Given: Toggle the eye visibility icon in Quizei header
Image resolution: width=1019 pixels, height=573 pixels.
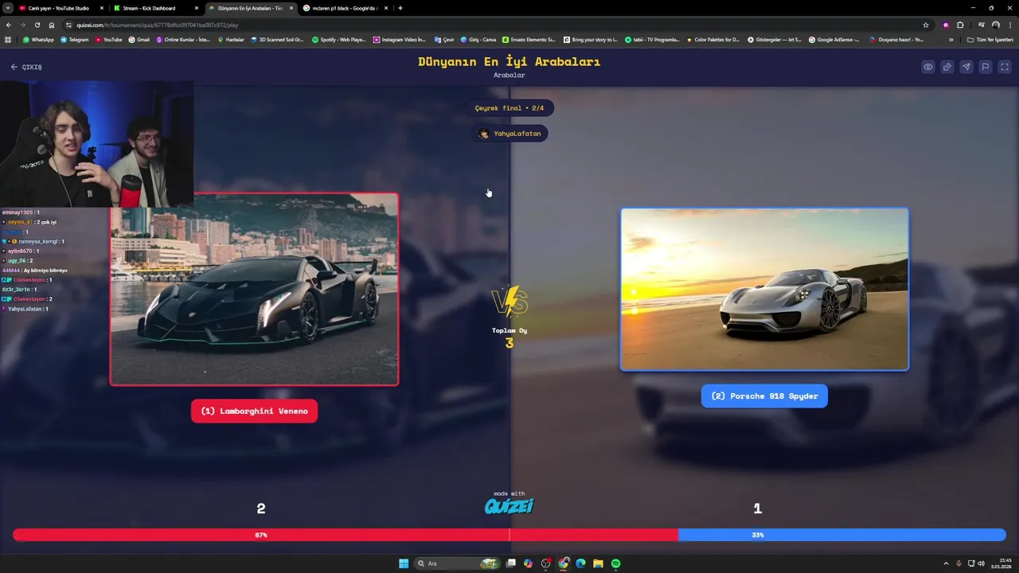Looking at the screenshot, I should pos(928,67).
